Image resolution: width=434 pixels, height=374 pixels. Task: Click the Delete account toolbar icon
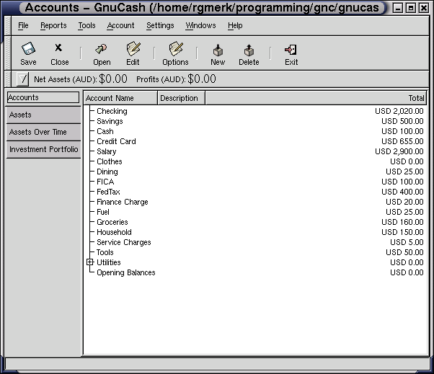[249, 50]
